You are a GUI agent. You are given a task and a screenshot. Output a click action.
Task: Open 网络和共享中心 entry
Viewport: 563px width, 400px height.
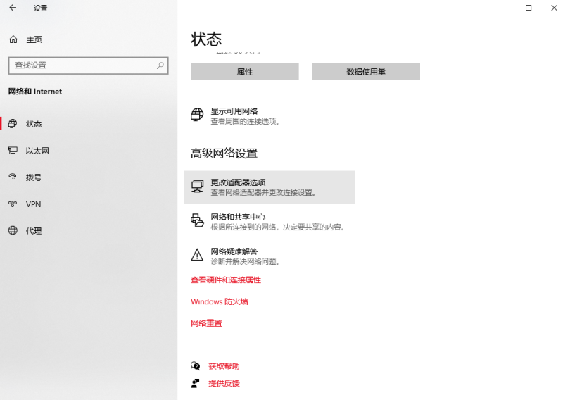tap(270, 222)
